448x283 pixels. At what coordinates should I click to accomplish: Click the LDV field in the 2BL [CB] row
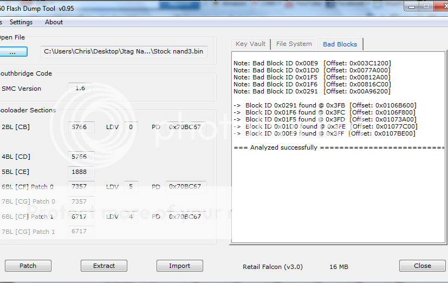point(131,127)
